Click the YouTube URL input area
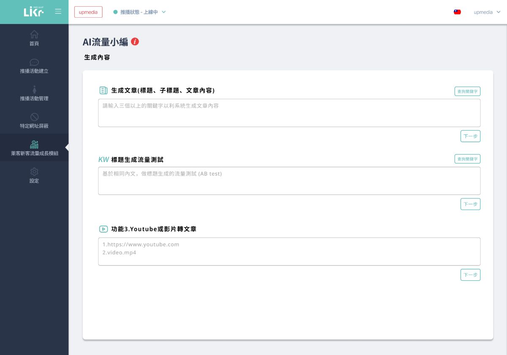The height and width of the screenshot is (355, 507). pyautogui.click(x=289, y=250)
